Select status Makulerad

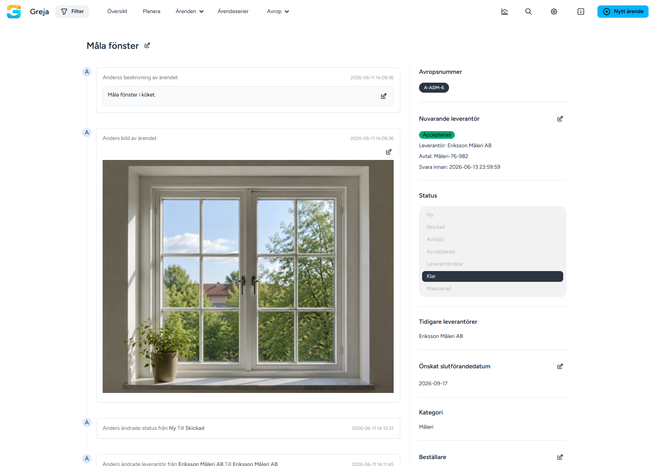(492, 289)
